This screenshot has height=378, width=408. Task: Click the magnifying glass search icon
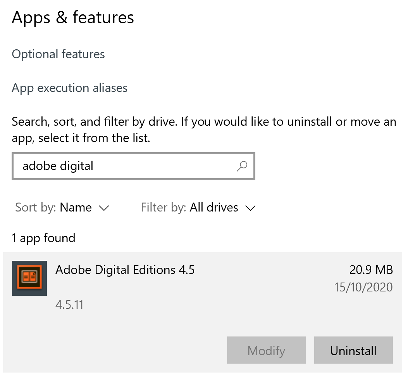click(242, 166)
